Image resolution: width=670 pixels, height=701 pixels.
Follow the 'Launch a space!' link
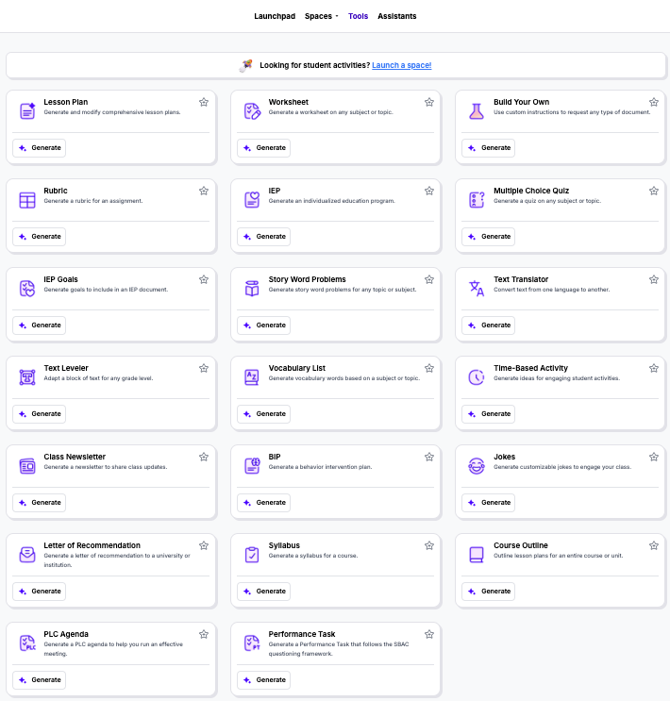[x=401, y=65]
